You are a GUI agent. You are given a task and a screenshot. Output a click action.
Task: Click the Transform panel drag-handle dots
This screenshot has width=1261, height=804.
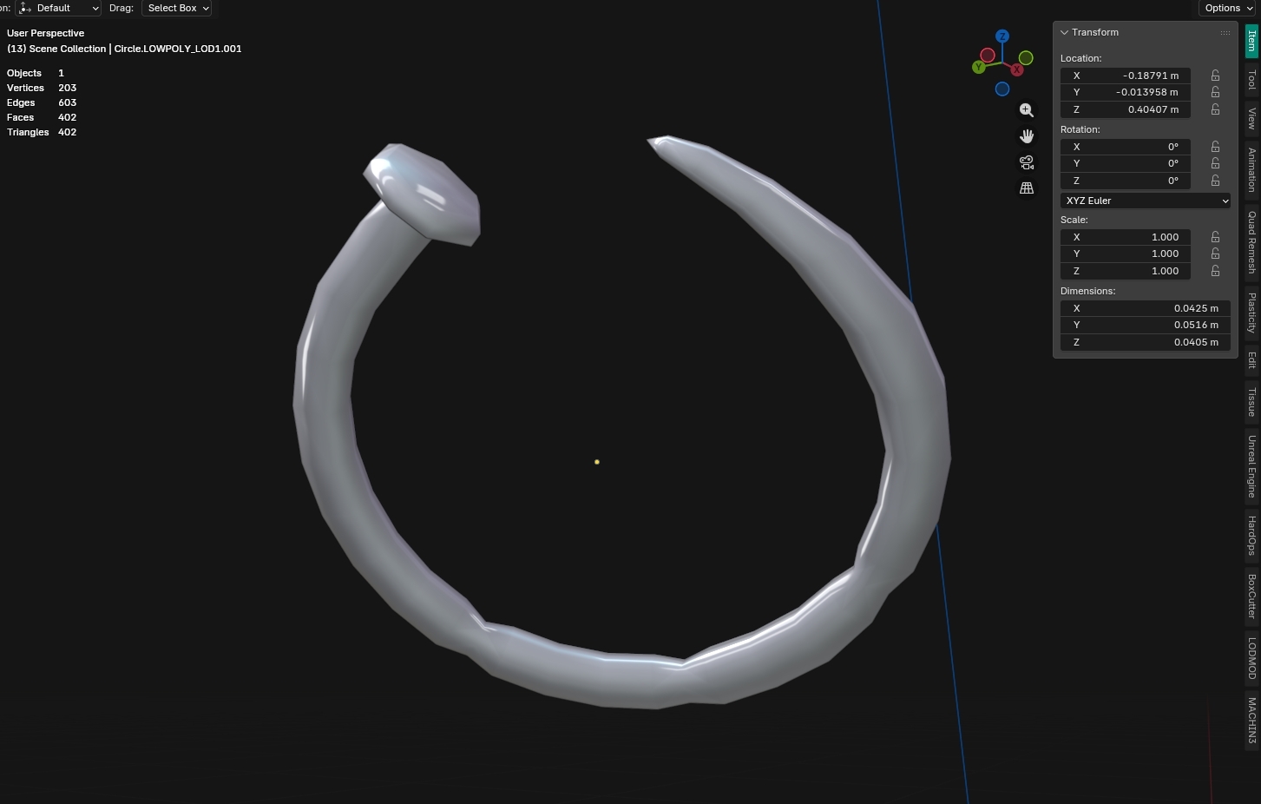1225,33
